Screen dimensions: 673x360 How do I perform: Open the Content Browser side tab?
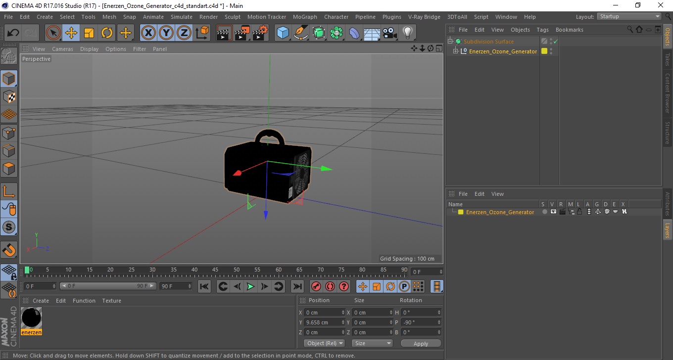[667, 93]
